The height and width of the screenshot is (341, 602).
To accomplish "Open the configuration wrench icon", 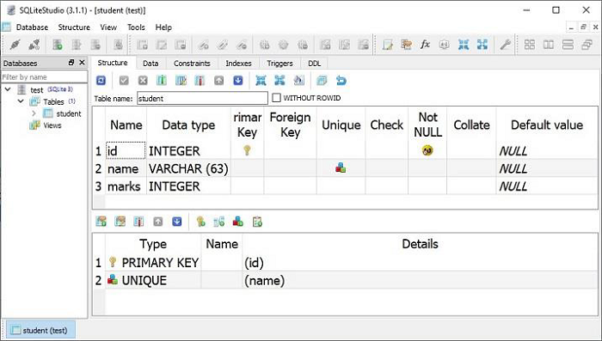I will (505, 45).
